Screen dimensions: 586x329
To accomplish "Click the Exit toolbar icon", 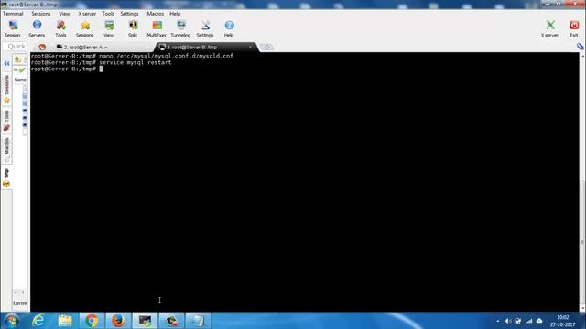I will [x=574, y=28].
